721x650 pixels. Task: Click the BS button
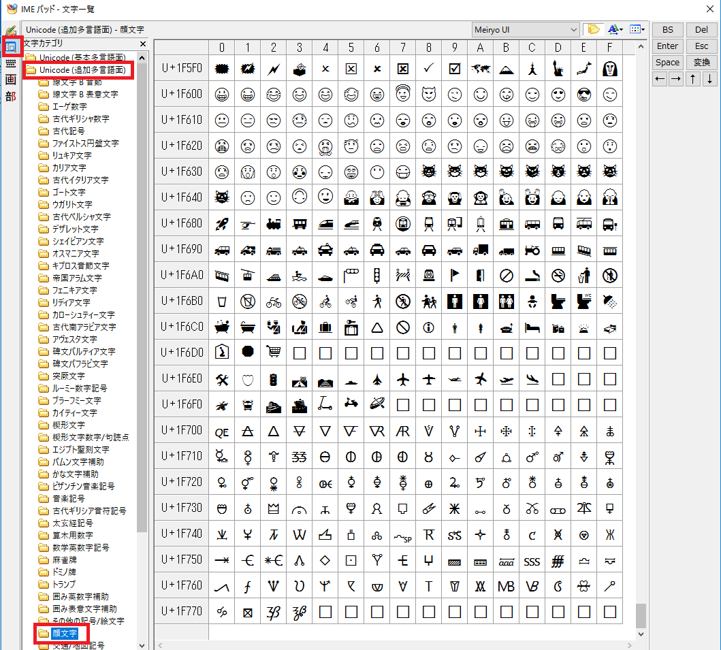point(668,30)
